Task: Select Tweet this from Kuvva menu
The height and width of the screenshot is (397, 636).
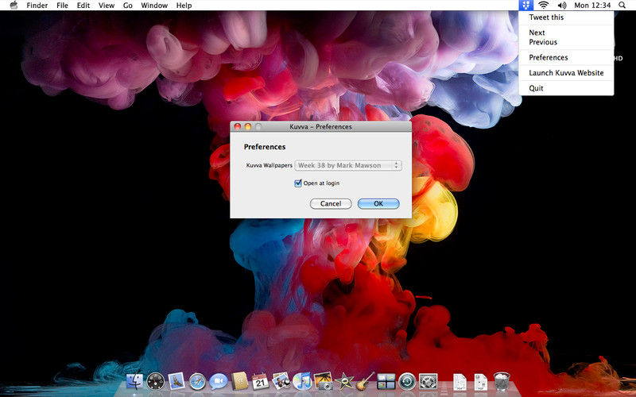Action: tap(566, 17)
